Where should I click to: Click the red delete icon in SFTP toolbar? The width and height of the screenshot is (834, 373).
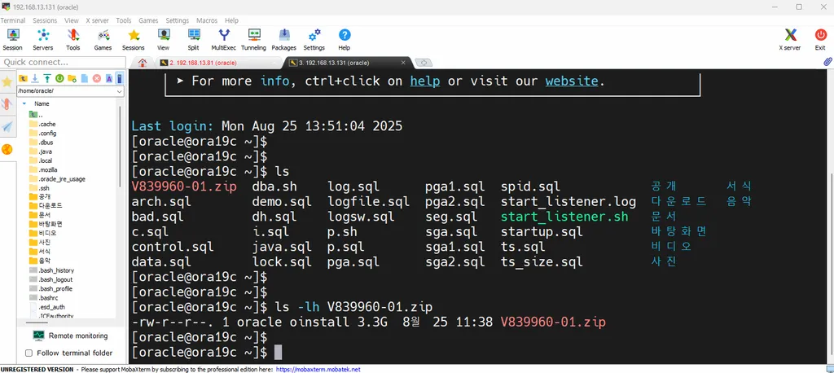[x=97, y=78]
